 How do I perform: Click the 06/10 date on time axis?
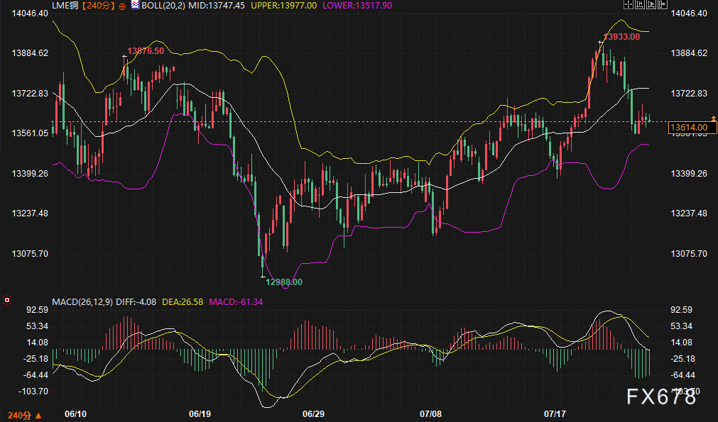(x=75, y=413)
